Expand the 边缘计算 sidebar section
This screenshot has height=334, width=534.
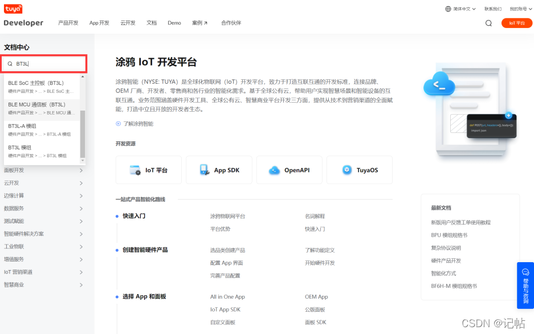coord(43,195)
